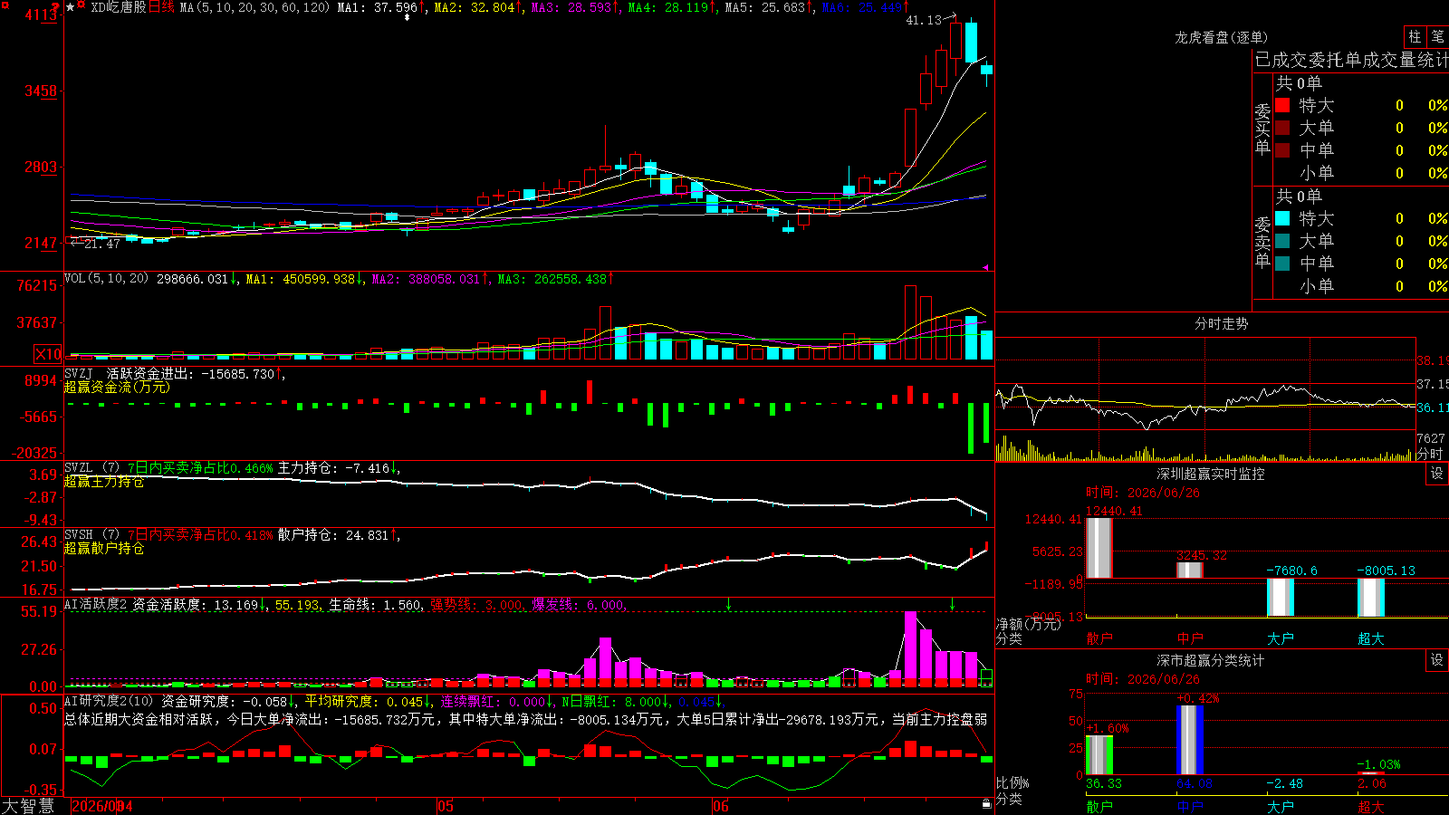
Task: Click the 分时走势 panel title
Action: point(1222,324)
